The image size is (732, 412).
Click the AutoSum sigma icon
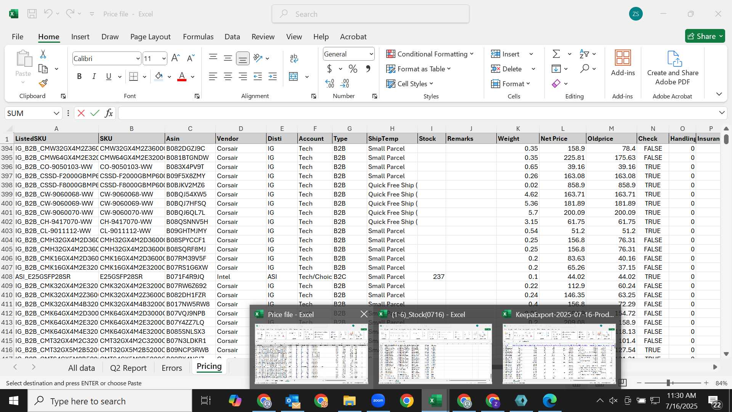coord(557,54)
